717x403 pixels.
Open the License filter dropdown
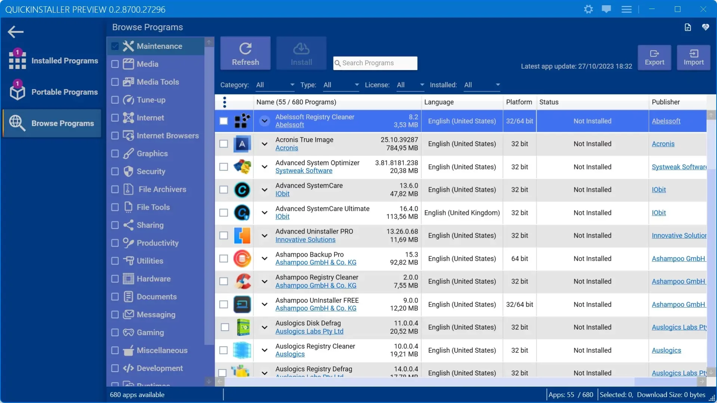coord(410,85)
